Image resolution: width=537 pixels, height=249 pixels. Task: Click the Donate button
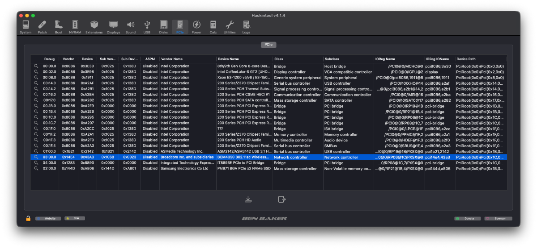(x=467, y=219)
